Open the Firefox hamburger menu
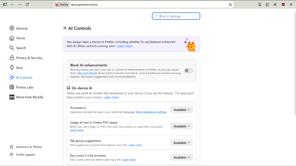The width and height of the screenshot is (296, 166). [x=291, y=4]
